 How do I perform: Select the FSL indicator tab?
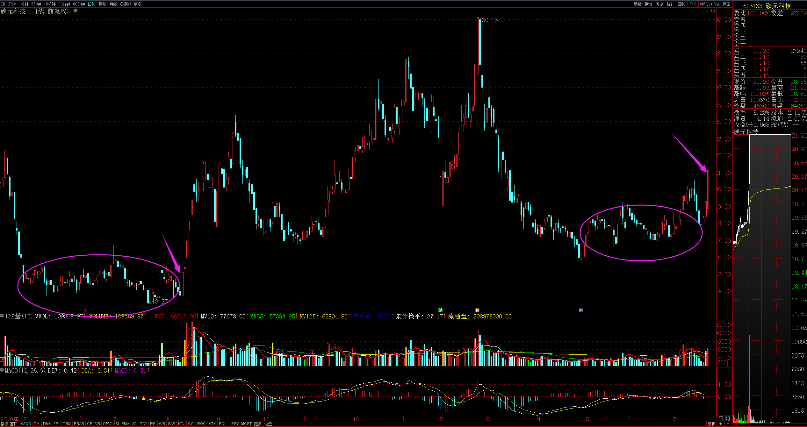pos(57,424)
